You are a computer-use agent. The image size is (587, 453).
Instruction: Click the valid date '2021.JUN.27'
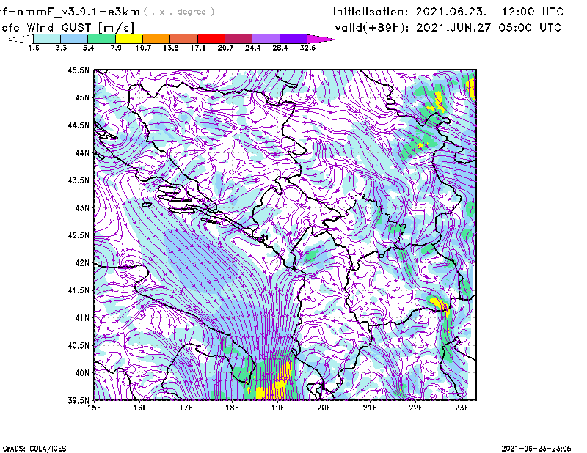[453, 28]
